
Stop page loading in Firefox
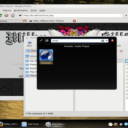pyautogui.click(x=6, y=15)
